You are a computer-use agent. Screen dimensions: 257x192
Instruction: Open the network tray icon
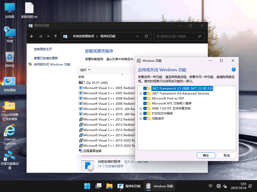tap(219, 186)
